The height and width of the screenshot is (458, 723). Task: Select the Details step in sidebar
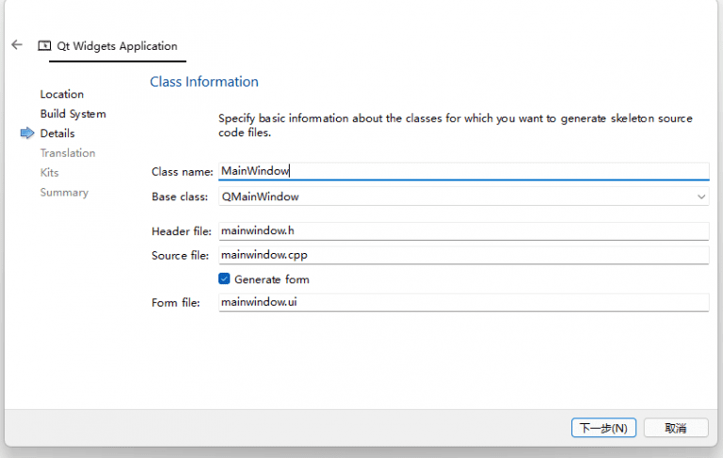tap(57, 134)
